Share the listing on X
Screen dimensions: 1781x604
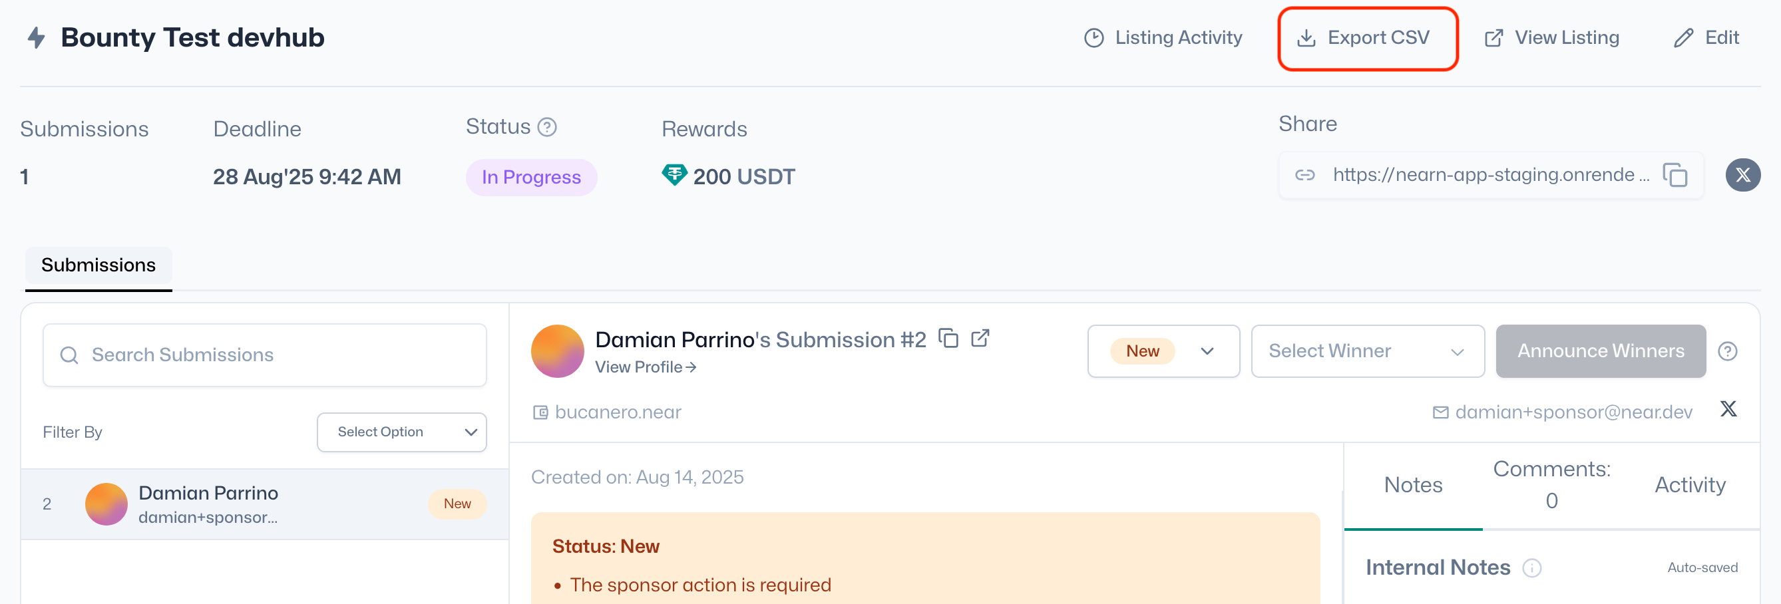coord(1742,176)
